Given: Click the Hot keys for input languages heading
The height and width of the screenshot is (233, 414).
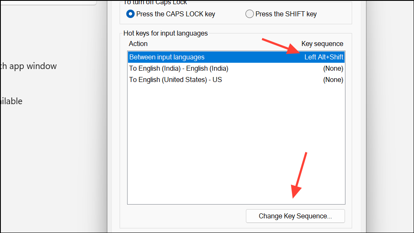Looking at the screenshot, I should 166,33.
